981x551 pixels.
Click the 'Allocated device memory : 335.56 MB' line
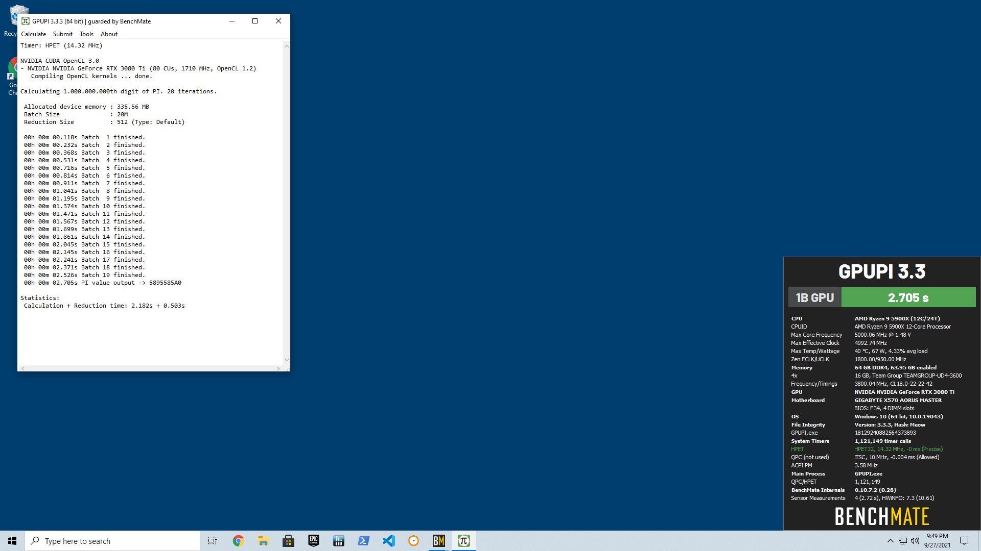tap(86, 107)
